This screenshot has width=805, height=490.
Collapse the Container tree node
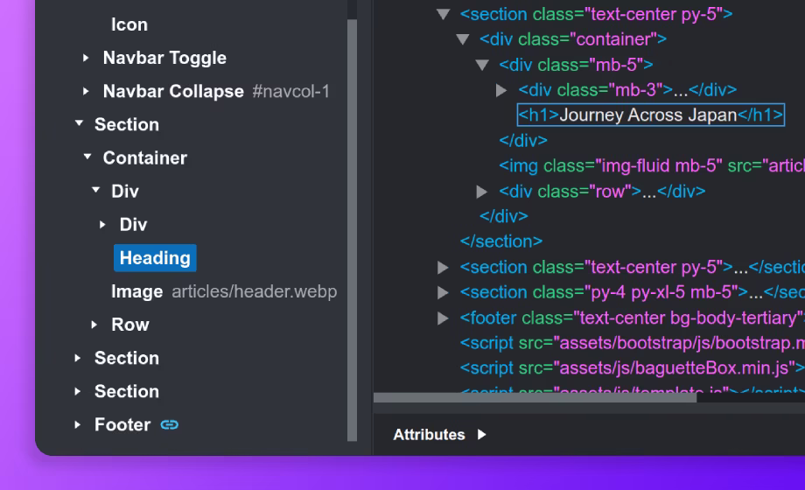tap(87, 157)
